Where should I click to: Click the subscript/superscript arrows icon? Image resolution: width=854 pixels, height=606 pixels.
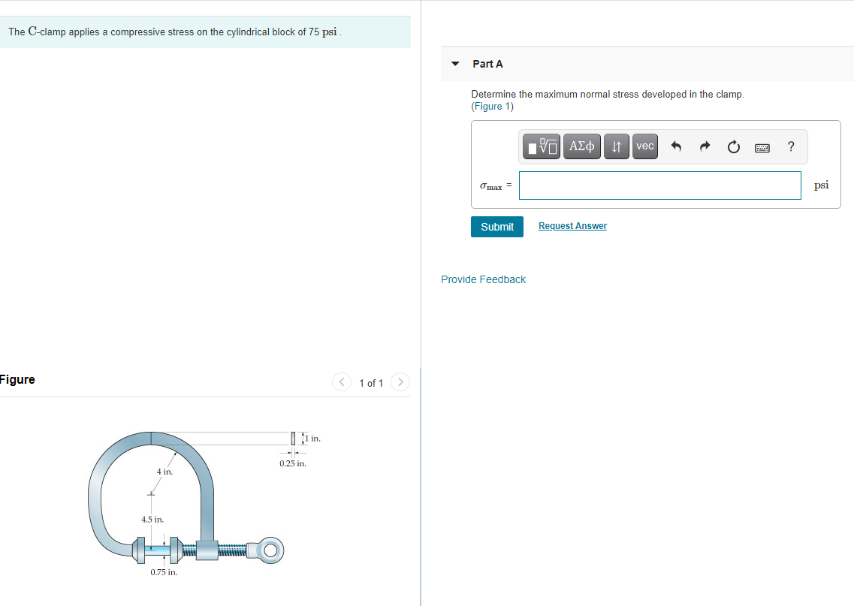point(616,146)
